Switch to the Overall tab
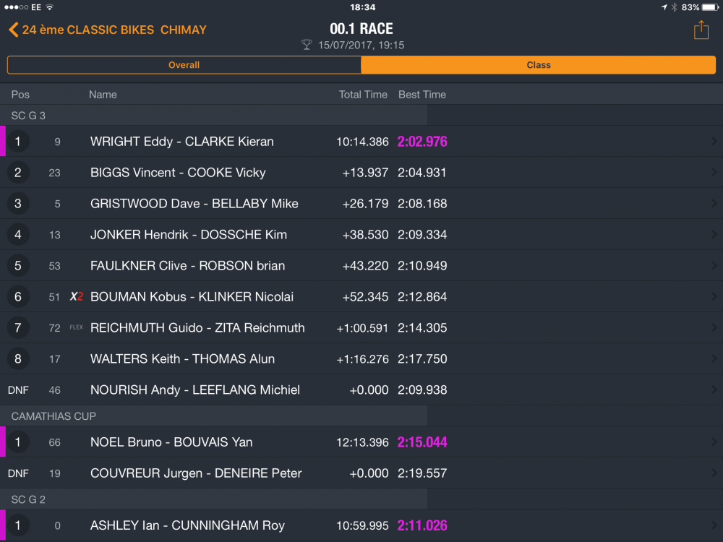This screenshot has height=542, width=723. click(x=184, y=65)
